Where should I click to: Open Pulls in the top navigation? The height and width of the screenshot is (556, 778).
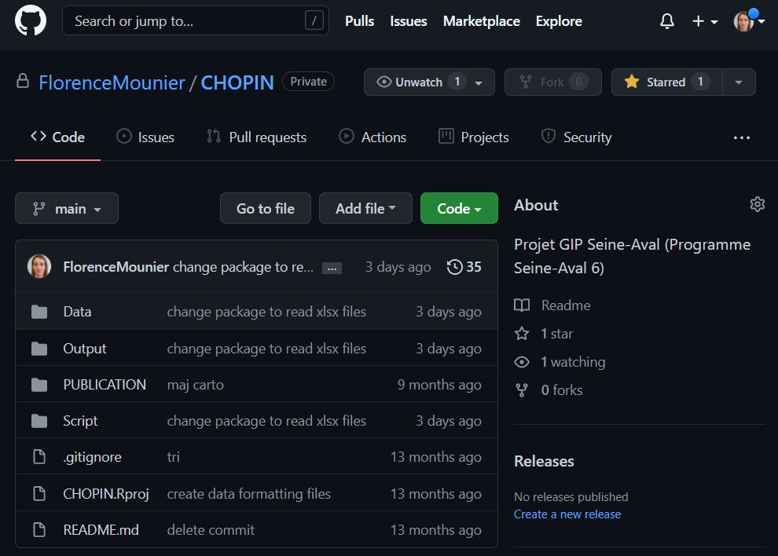point(359,21)
